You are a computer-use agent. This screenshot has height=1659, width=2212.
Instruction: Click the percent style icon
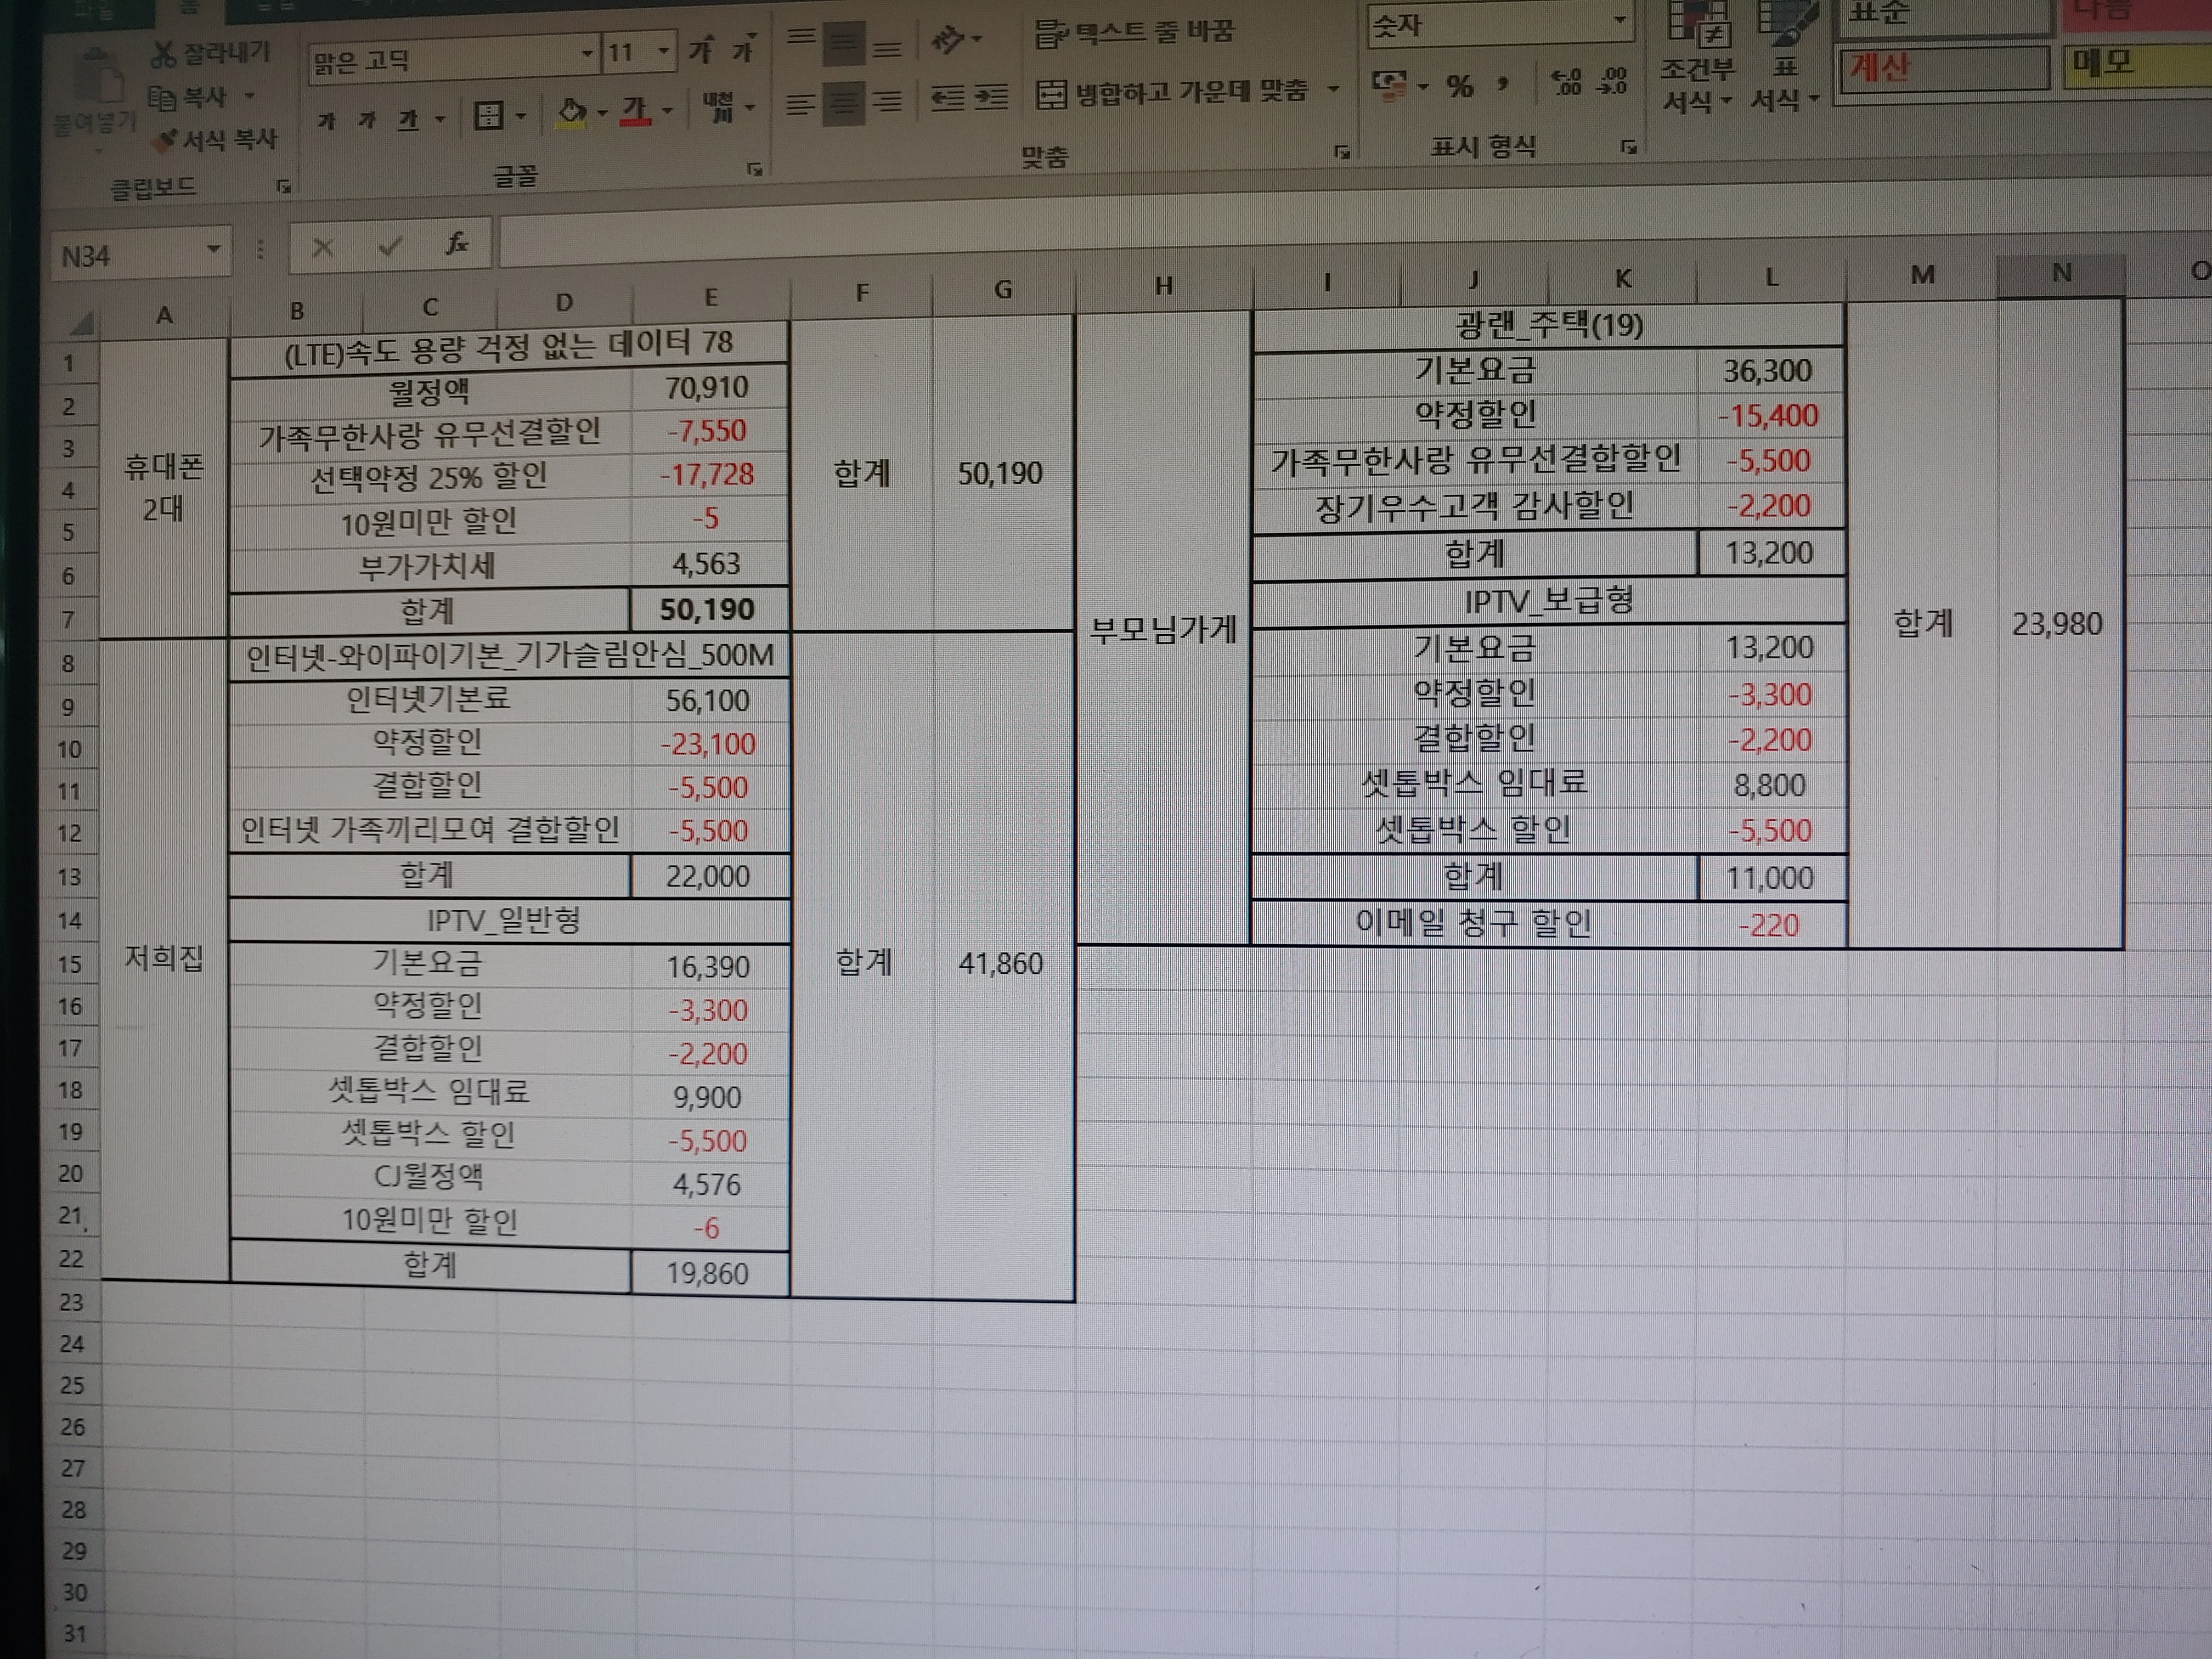1459,87
